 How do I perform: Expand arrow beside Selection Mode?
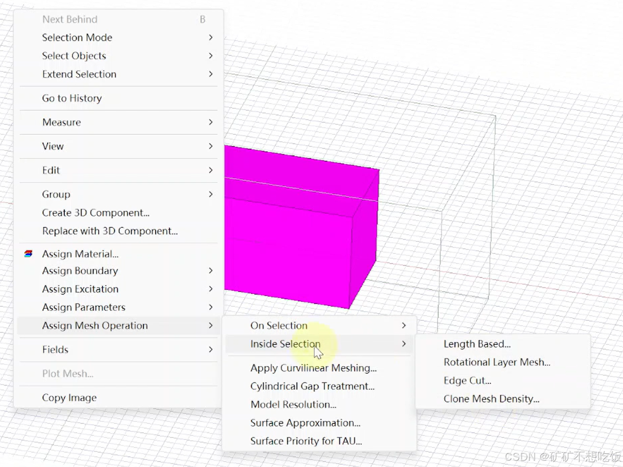click(211, 37)
